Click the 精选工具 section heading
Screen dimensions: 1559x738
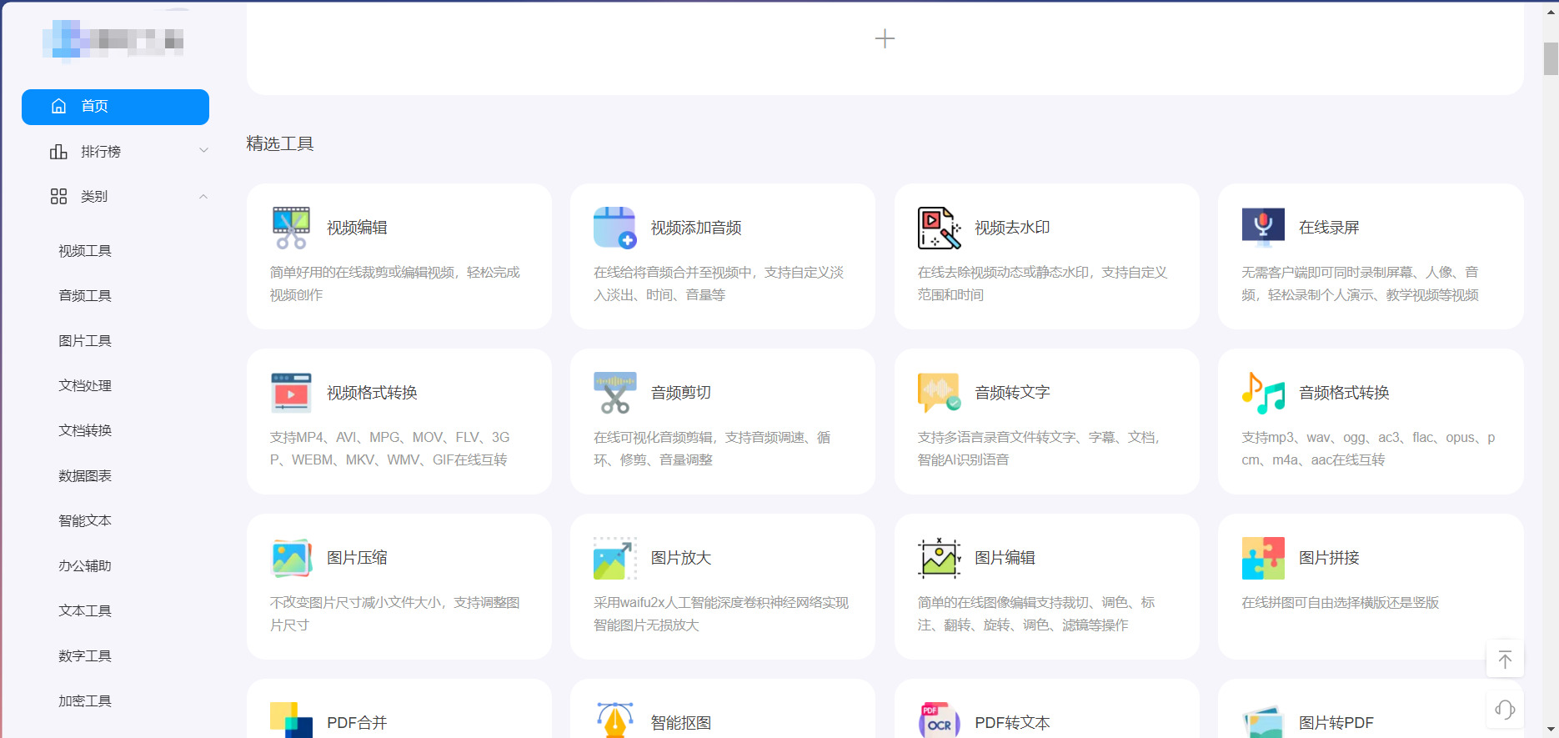(280, 144)
